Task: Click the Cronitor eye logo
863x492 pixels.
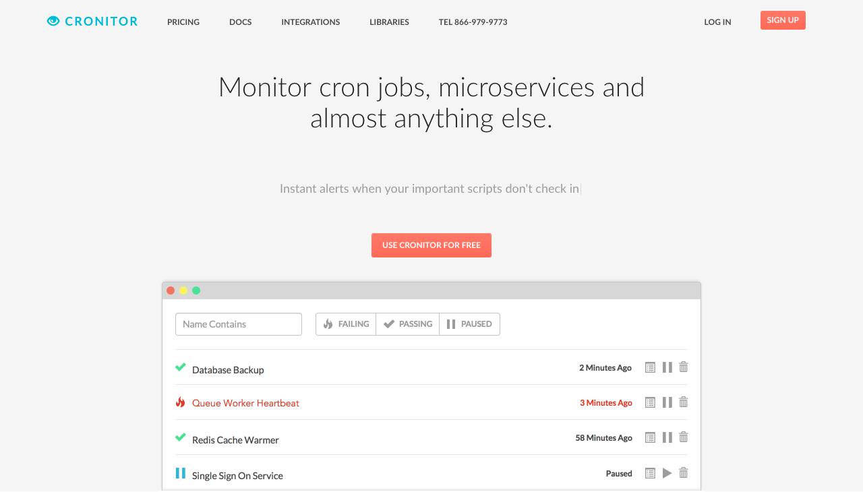Action: click(x=53, y=22)
